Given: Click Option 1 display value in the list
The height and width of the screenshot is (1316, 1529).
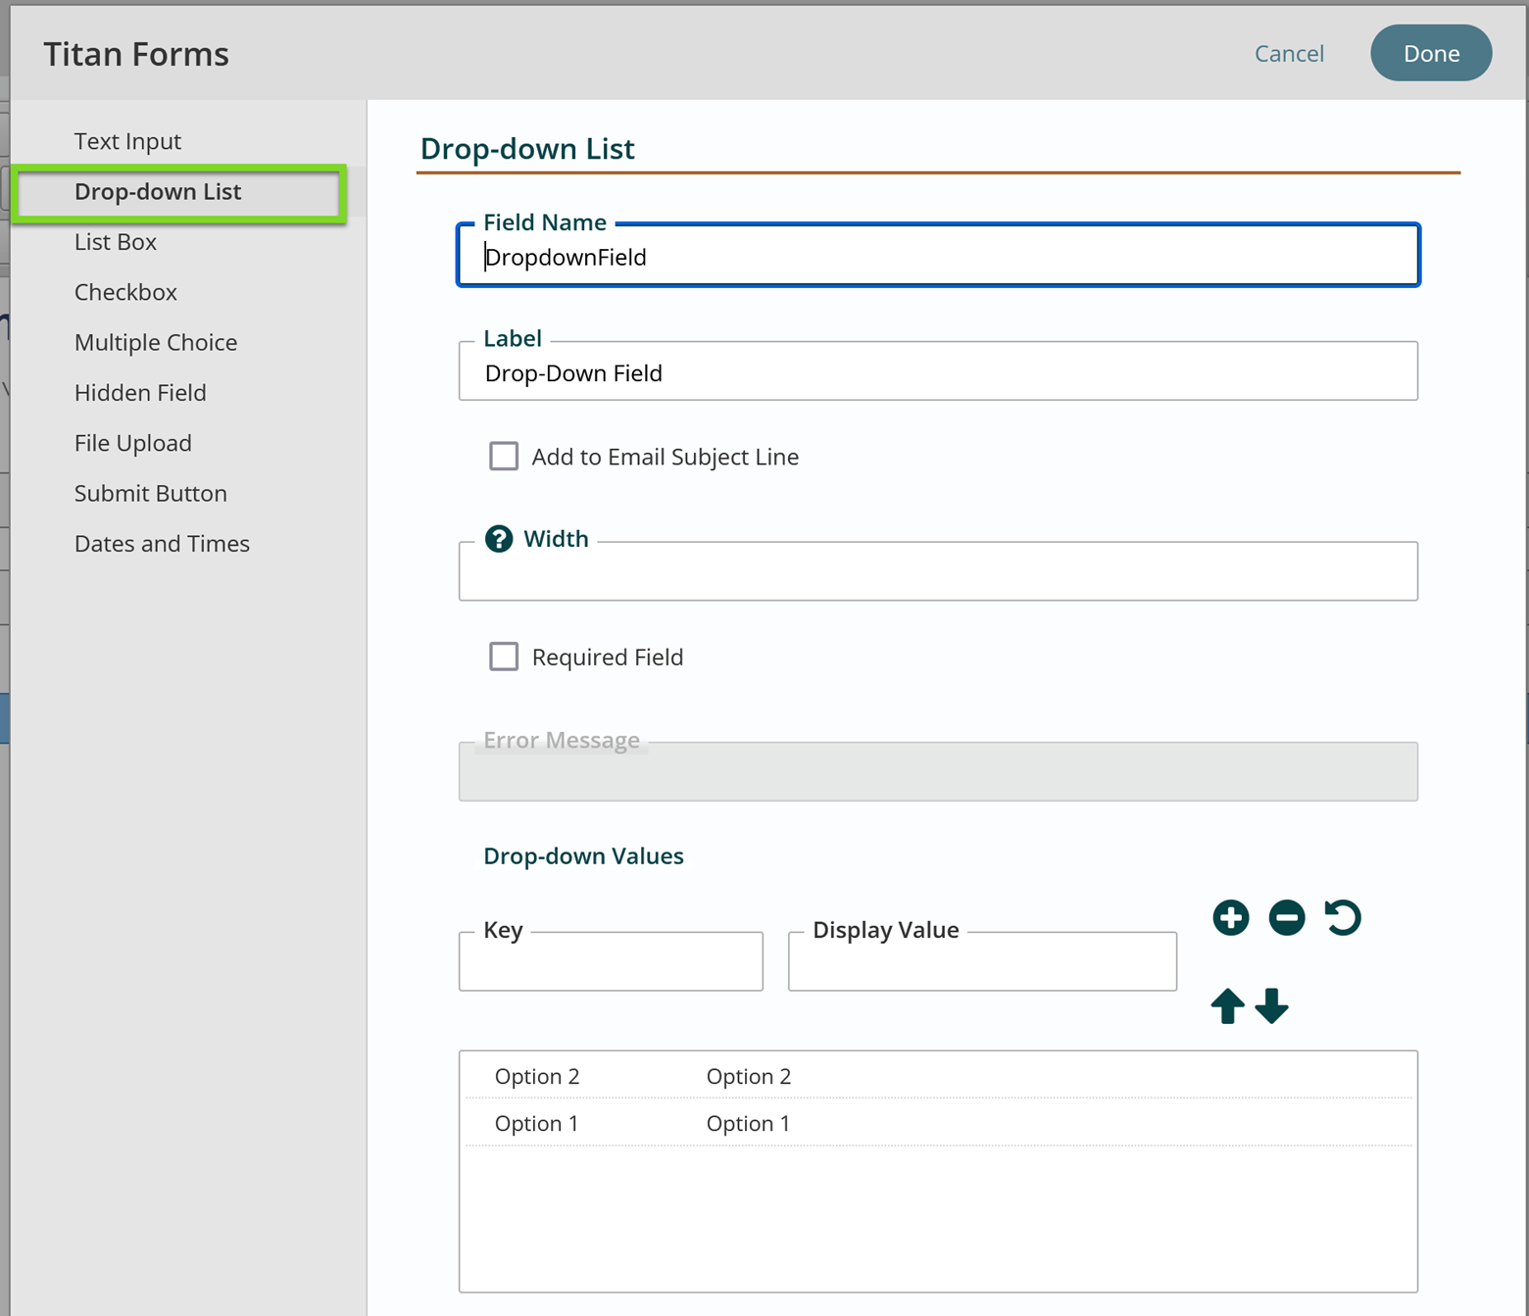Looking at the screenshot, I should point(748,1123).
